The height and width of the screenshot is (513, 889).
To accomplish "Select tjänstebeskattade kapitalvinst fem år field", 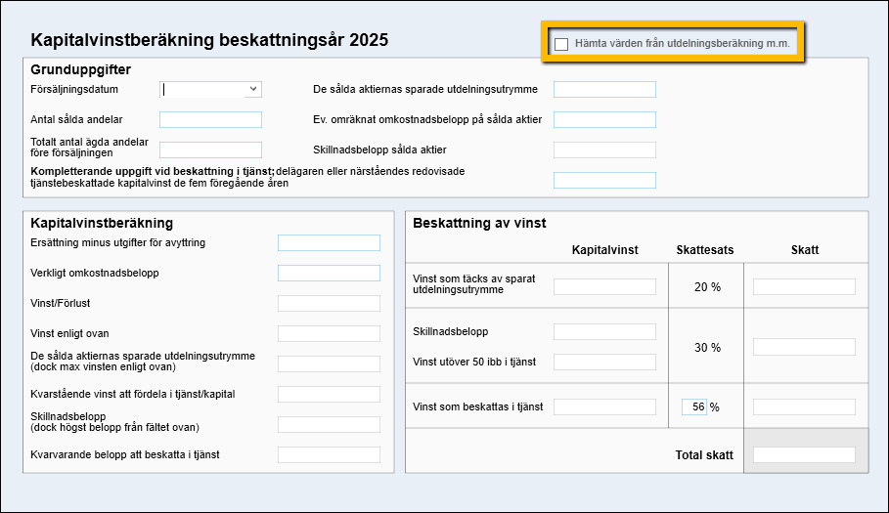I will tap(604, 180).
